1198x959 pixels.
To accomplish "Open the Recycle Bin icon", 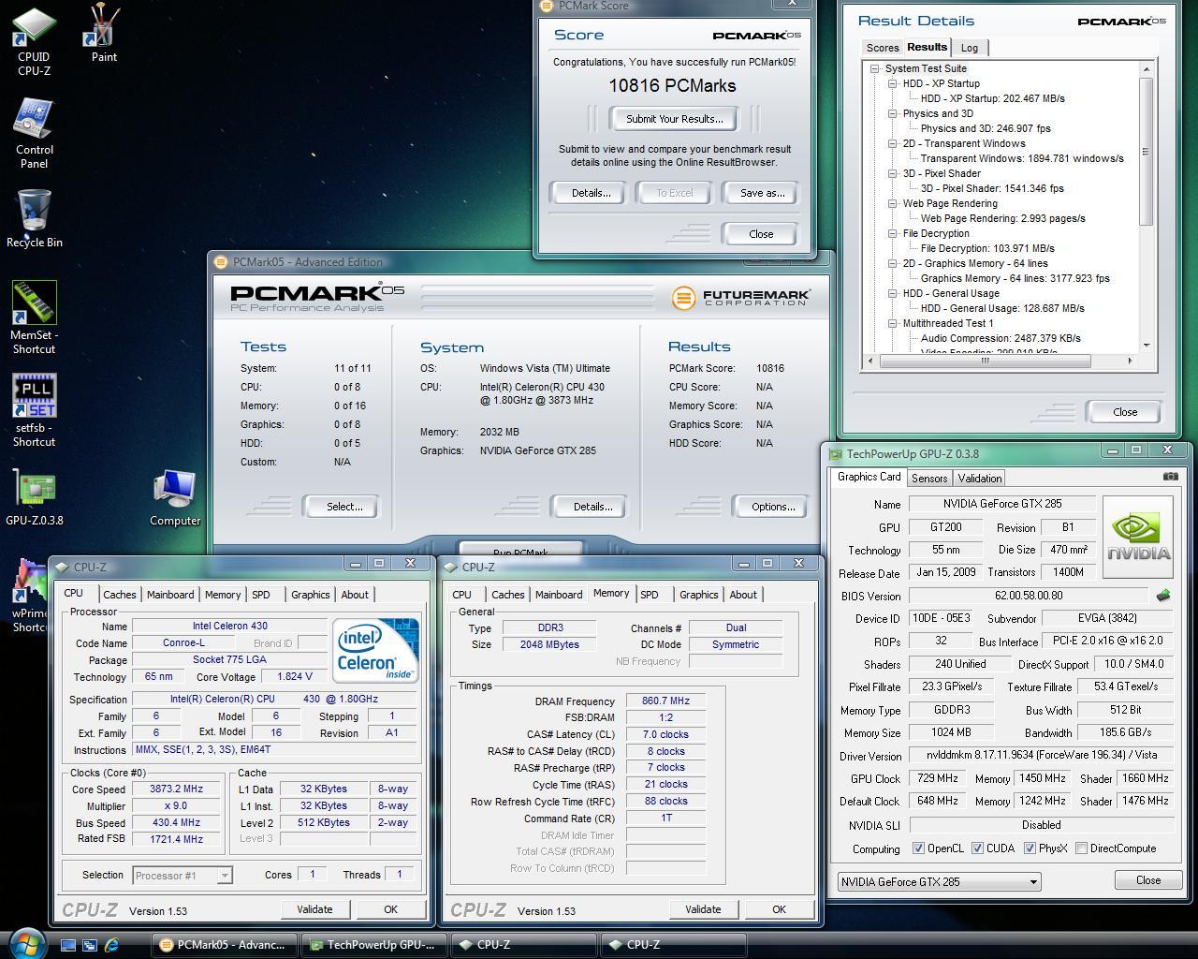I will (x=34, y=218).
